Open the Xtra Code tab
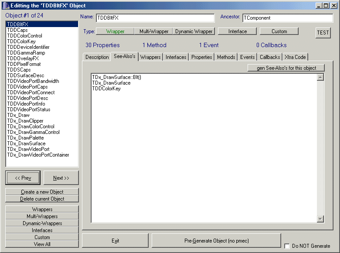The width and height of the screenshot is (340, 253). click(x=295, y=57)
